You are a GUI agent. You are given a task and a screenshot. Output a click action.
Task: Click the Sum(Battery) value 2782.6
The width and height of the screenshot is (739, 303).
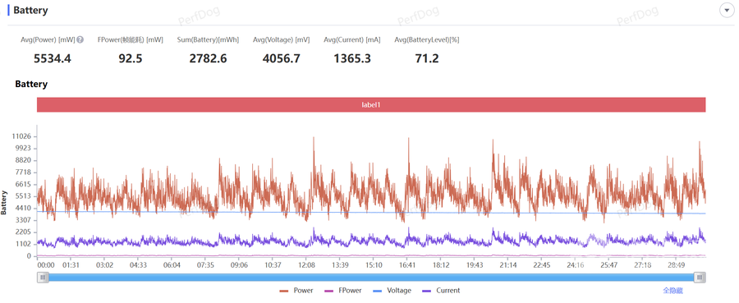(208, 59)
